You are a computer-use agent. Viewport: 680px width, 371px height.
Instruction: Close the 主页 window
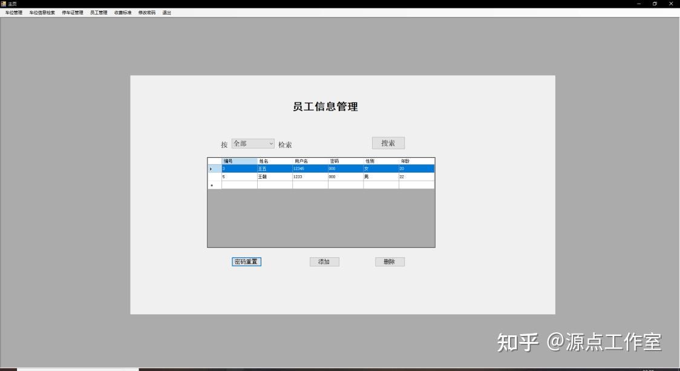671,4
